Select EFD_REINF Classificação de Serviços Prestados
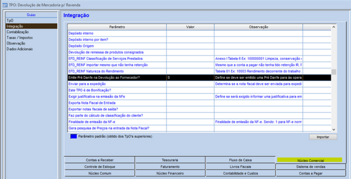The image size is (351, 179). tap(199, 59)
